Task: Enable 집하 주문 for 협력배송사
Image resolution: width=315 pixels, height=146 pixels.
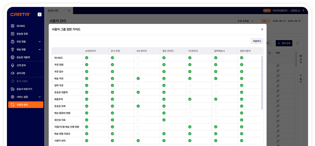Action: point(216,85)
